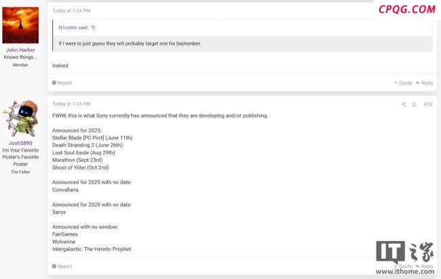This screenshot has width=441, height=279.
Task: Open John Harker's avatar image
Action: point(20,25)
